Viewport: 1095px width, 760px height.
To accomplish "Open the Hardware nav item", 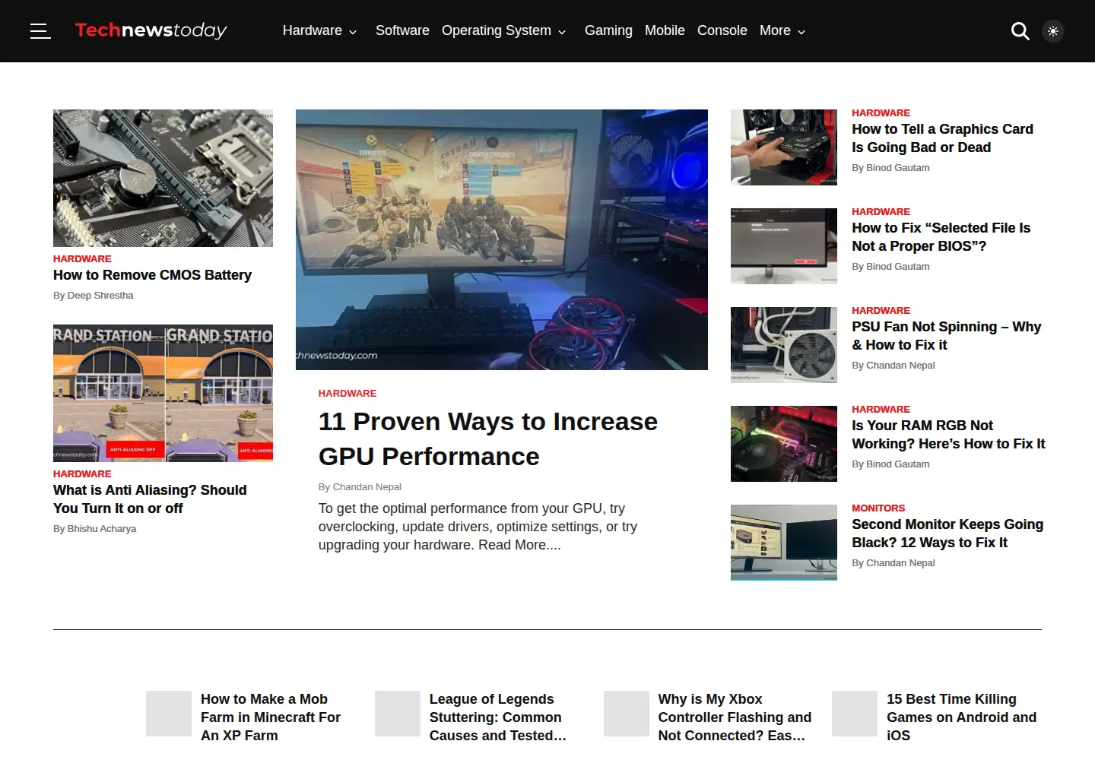I will coord(312,30).
